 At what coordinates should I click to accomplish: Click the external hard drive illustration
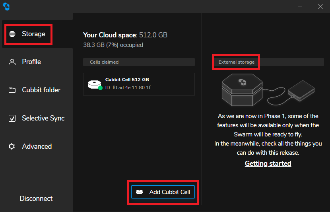301,91
